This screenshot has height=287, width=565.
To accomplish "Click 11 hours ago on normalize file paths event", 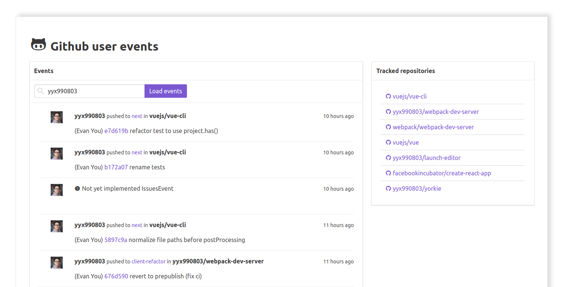I will click(338, 225).
